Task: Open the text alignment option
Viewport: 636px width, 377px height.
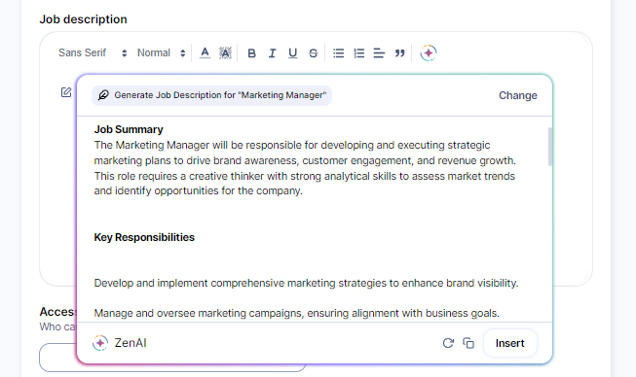Action: (379, 53)
